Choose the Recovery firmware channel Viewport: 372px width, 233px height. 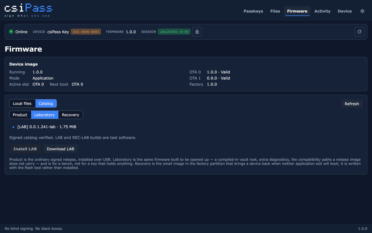tap(71, 115)
